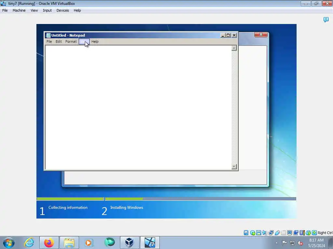Click the Show Desktop strip at taskbar end
The image size is (333, 249).
tap(331, 243)
